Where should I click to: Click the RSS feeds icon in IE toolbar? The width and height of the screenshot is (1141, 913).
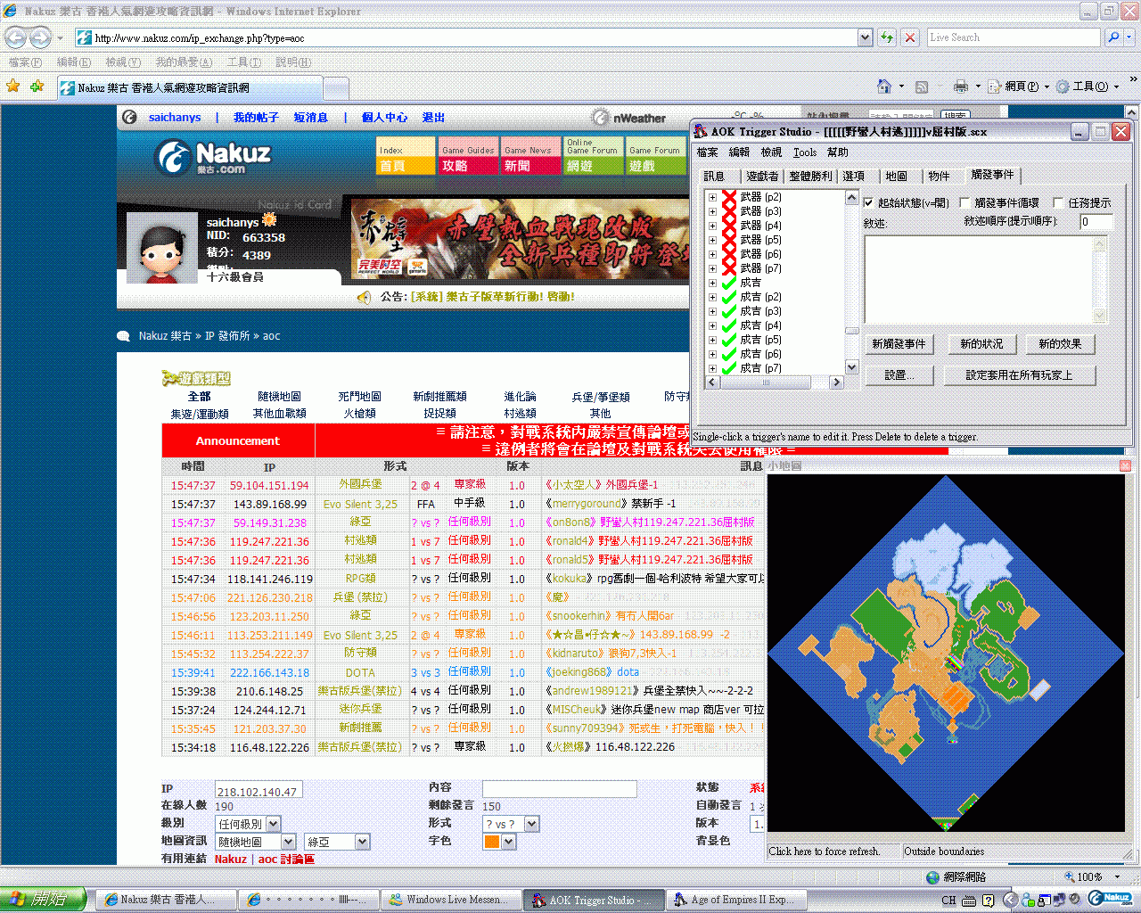[x=922, y=86]
